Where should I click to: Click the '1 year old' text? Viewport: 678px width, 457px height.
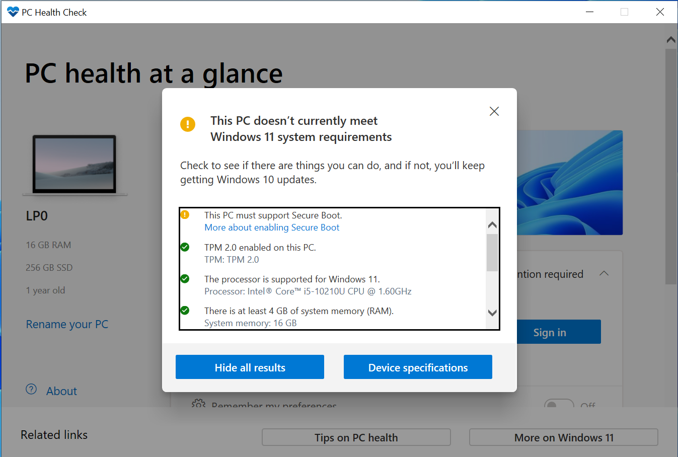[x=45, y=290]
